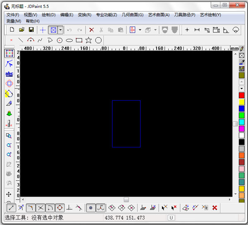Open the 帮助(H) menu
This screenshot has width=248, height=225.
[x=33, y=21]
